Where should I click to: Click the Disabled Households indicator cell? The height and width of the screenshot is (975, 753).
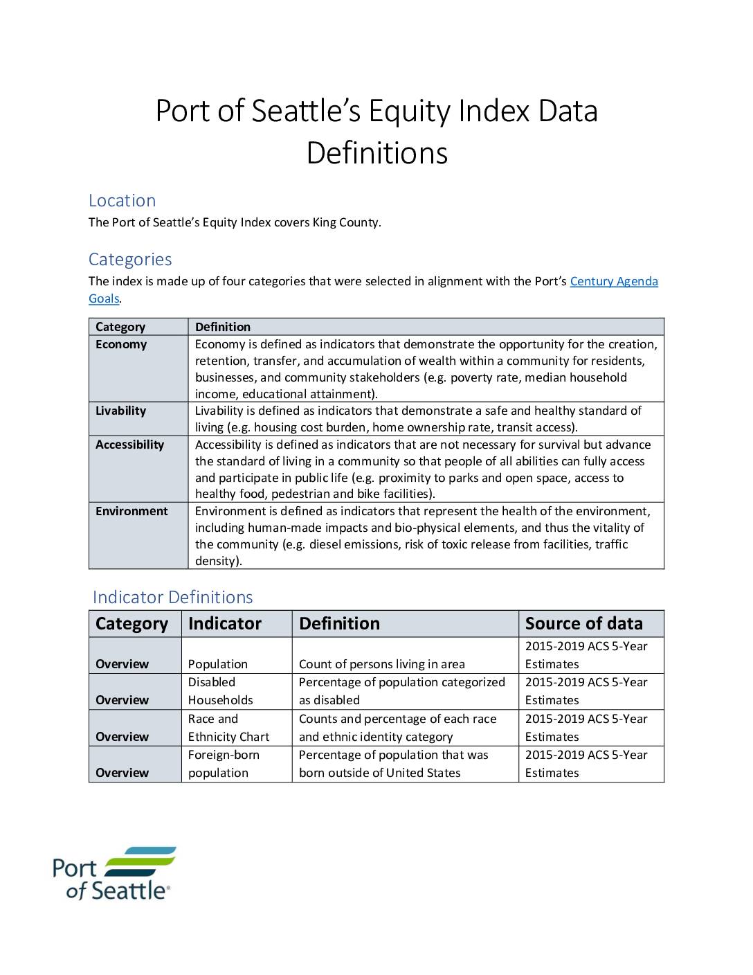[237, 691]
